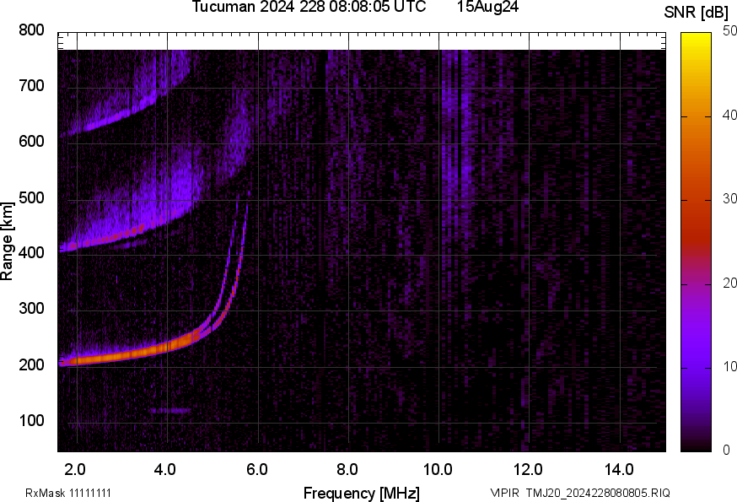Click the colorbar 10 dB label
Viewport: 737px width, 502px height.
[x=729, y=366]
